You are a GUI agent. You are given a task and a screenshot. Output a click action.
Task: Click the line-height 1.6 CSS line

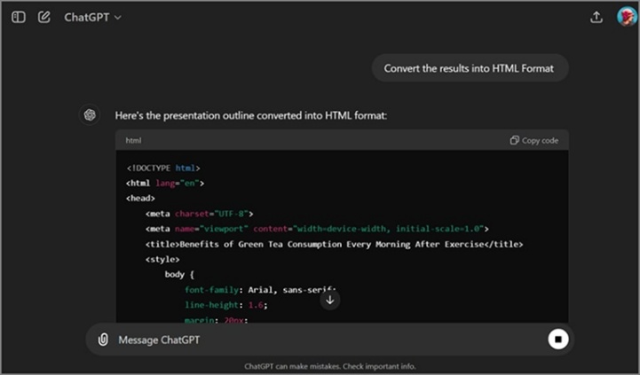click(225, 304)
